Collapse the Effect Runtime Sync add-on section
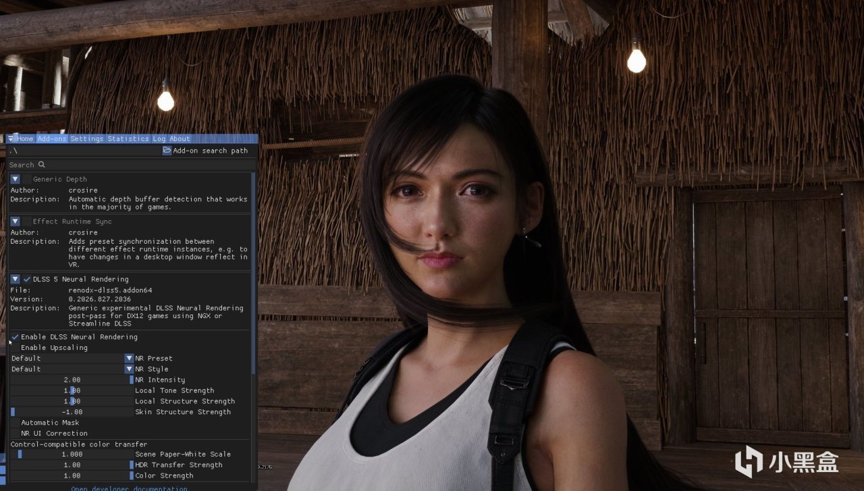864x491 pixels. coord(15,221)
